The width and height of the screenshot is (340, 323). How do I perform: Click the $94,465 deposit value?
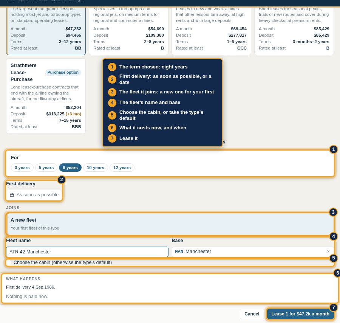click(73, 35)
